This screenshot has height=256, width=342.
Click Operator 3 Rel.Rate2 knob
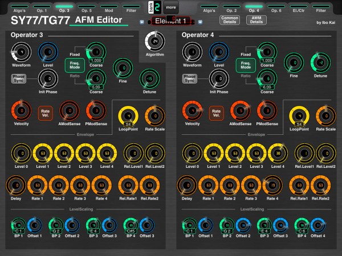click(x=149, y=185)
